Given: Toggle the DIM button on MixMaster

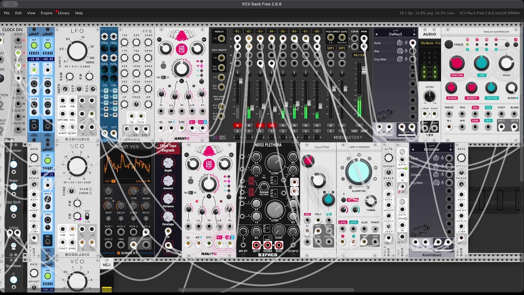Looking at the screenshot, I should pyautogui.click(x=355, y=131).
